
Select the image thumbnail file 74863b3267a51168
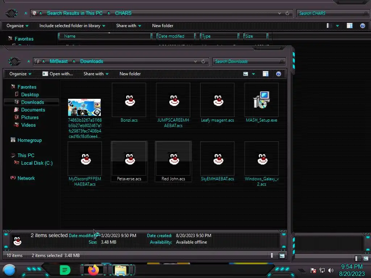point(84,107)
